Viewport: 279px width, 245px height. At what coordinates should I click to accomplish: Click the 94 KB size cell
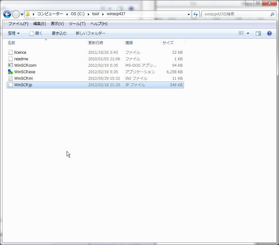177,65
